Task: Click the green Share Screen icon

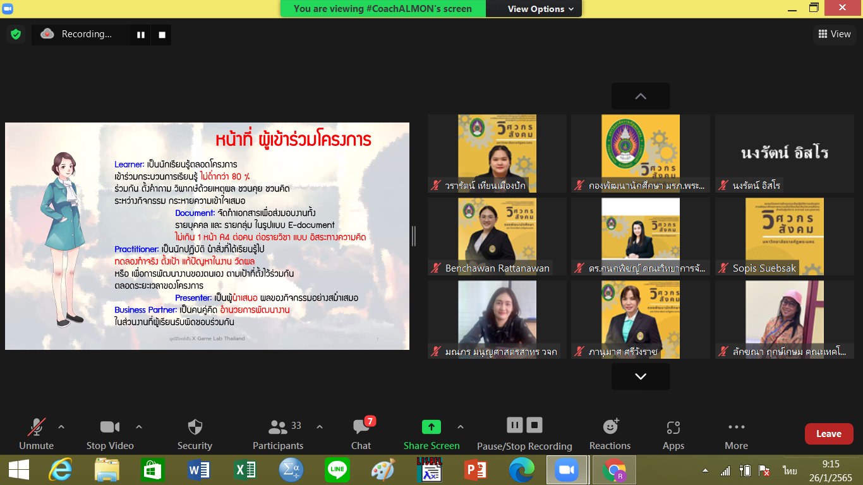Action: [431, 427]
